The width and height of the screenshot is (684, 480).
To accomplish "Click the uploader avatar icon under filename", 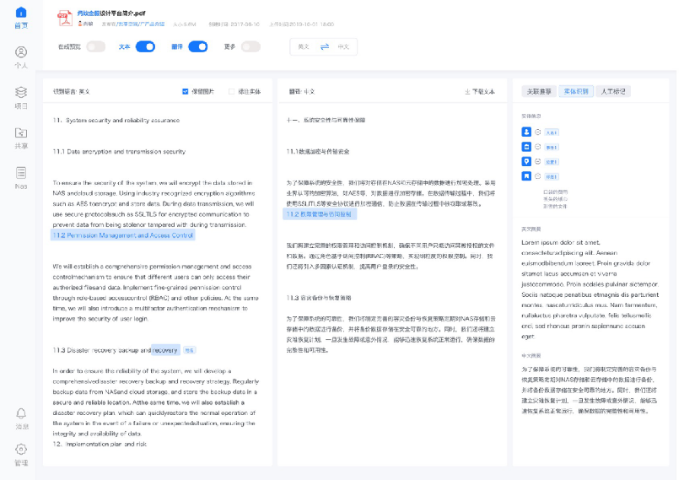I will [80, 24].
